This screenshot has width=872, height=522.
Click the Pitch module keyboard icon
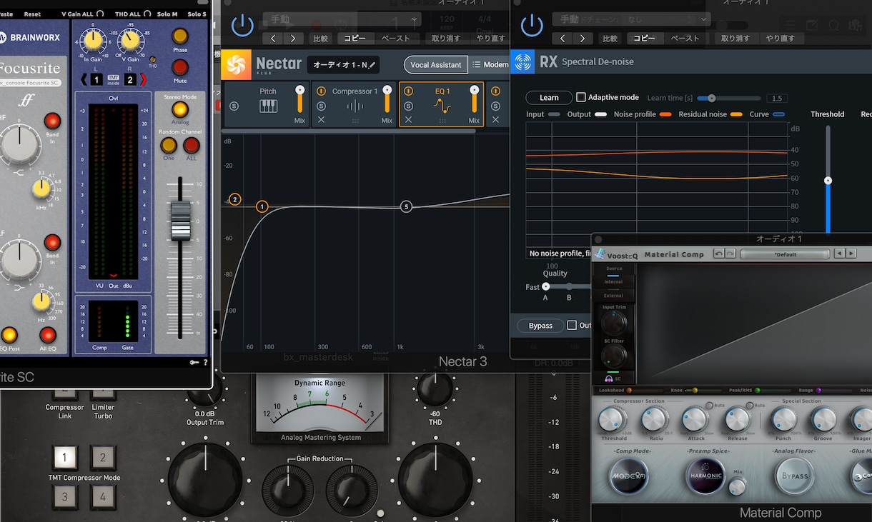click(x=268, y=106)
